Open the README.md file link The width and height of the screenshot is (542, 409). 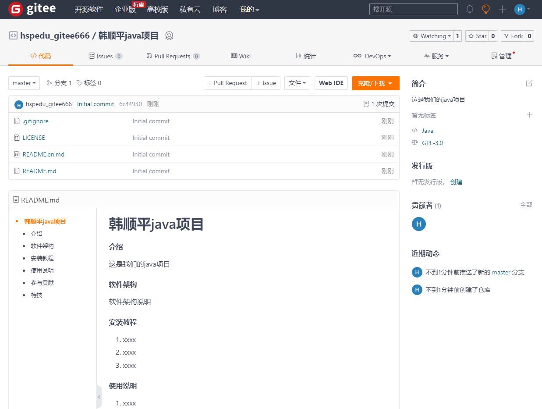pos(39,171)
